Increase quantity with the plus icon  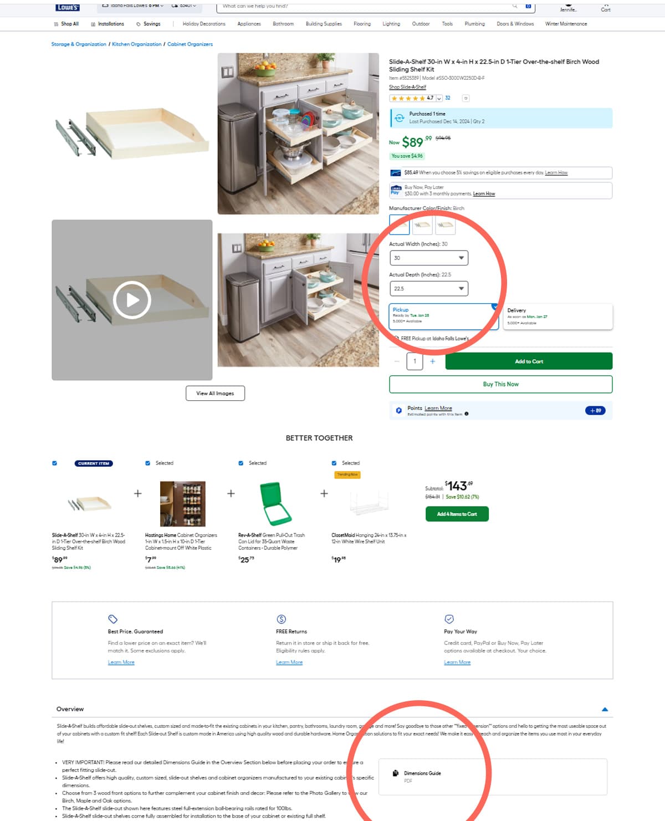[x=433, y=361]
